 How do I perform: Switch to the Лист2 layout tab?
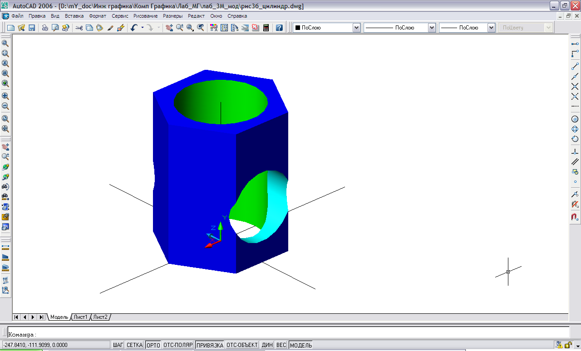coord(101,317)
